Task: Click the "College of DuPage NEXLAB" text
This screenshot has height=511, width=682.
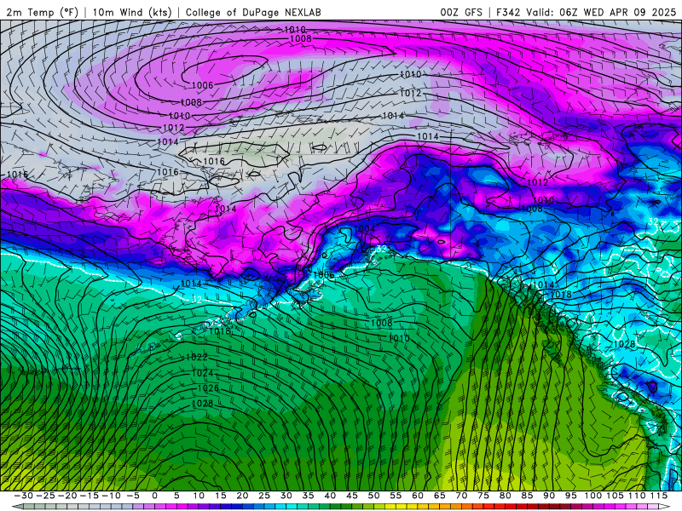Action: [x=253, y=12]
